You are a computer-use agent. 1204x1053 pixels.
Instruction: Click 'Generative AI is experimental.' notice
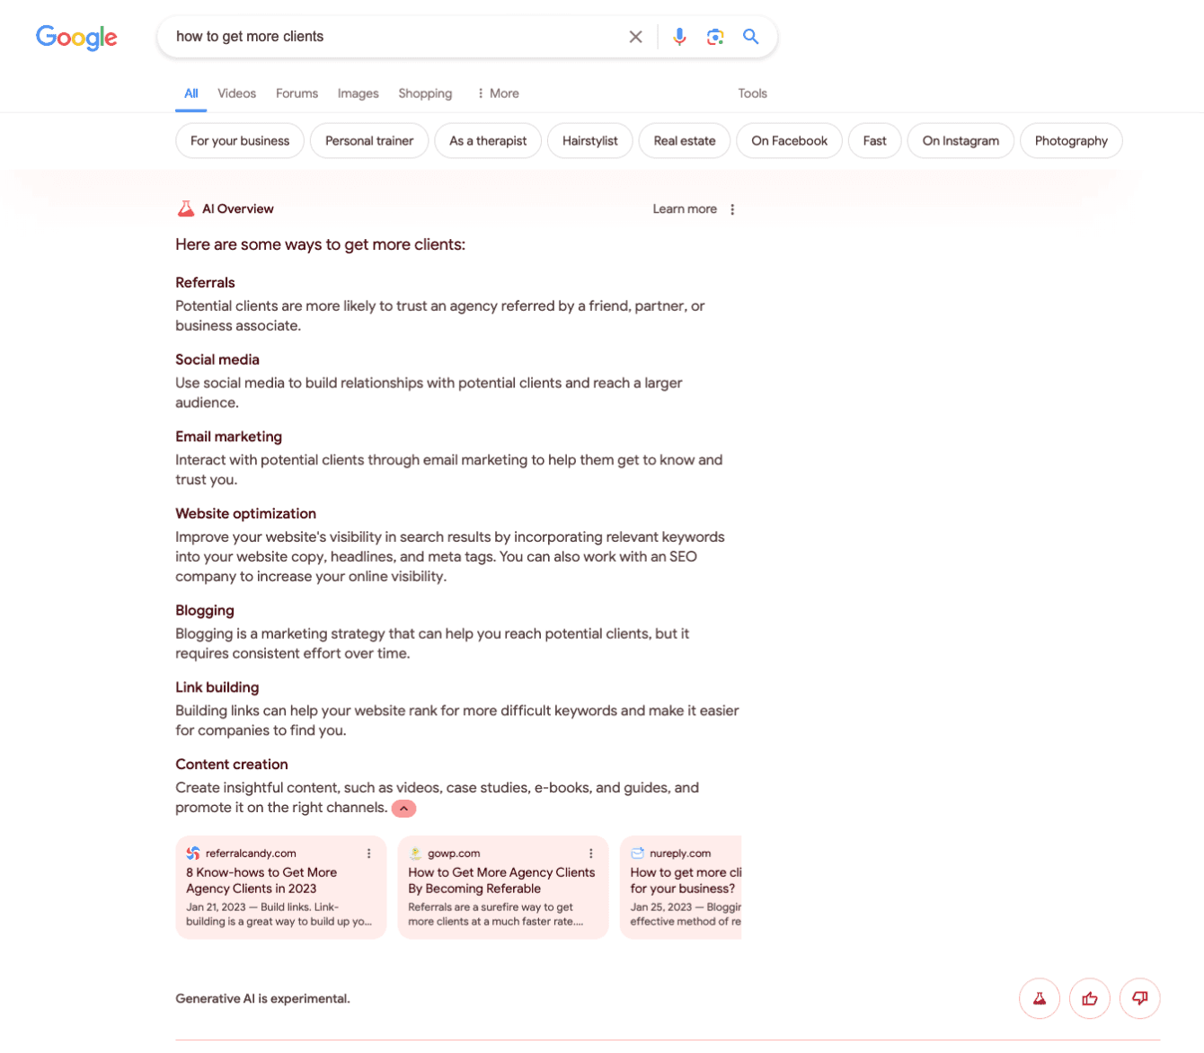(x=262, y=999)
